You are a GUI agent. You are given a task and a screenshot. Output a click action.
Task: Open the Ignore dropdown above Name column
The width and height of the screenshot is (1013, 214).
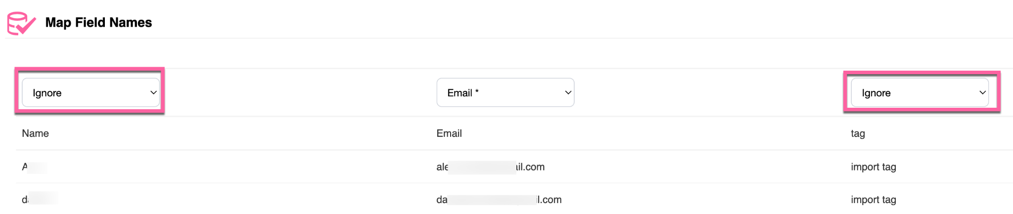91,92
